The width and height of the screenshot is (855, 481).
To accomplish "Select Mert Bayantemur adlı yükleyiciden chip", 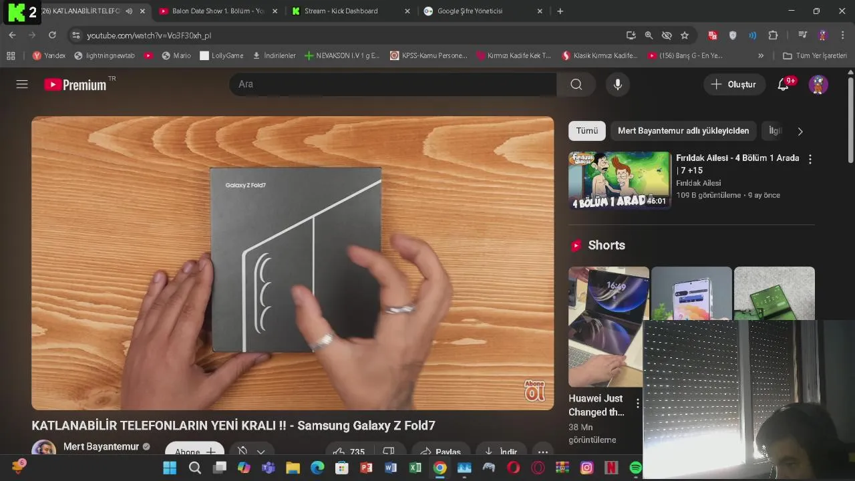I will click(683, 131).
